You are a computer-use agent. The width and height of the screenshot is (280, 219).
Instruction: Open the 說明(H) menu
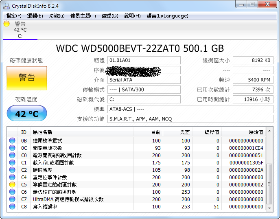[133, 16]
